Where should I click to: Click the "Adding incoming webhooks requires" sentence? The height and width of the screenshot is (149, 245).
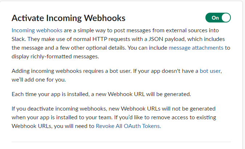coord(54,71)
